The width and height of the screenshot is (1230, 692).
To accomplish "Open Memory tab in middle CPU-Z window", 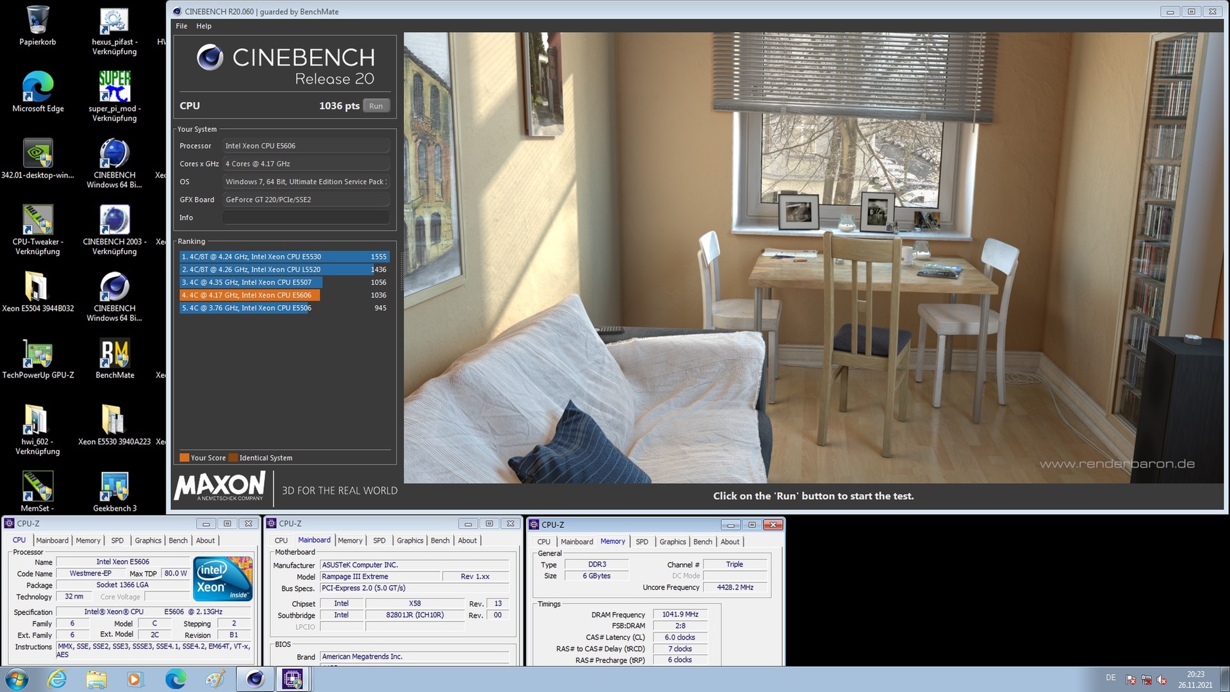I will click(350, 541).
